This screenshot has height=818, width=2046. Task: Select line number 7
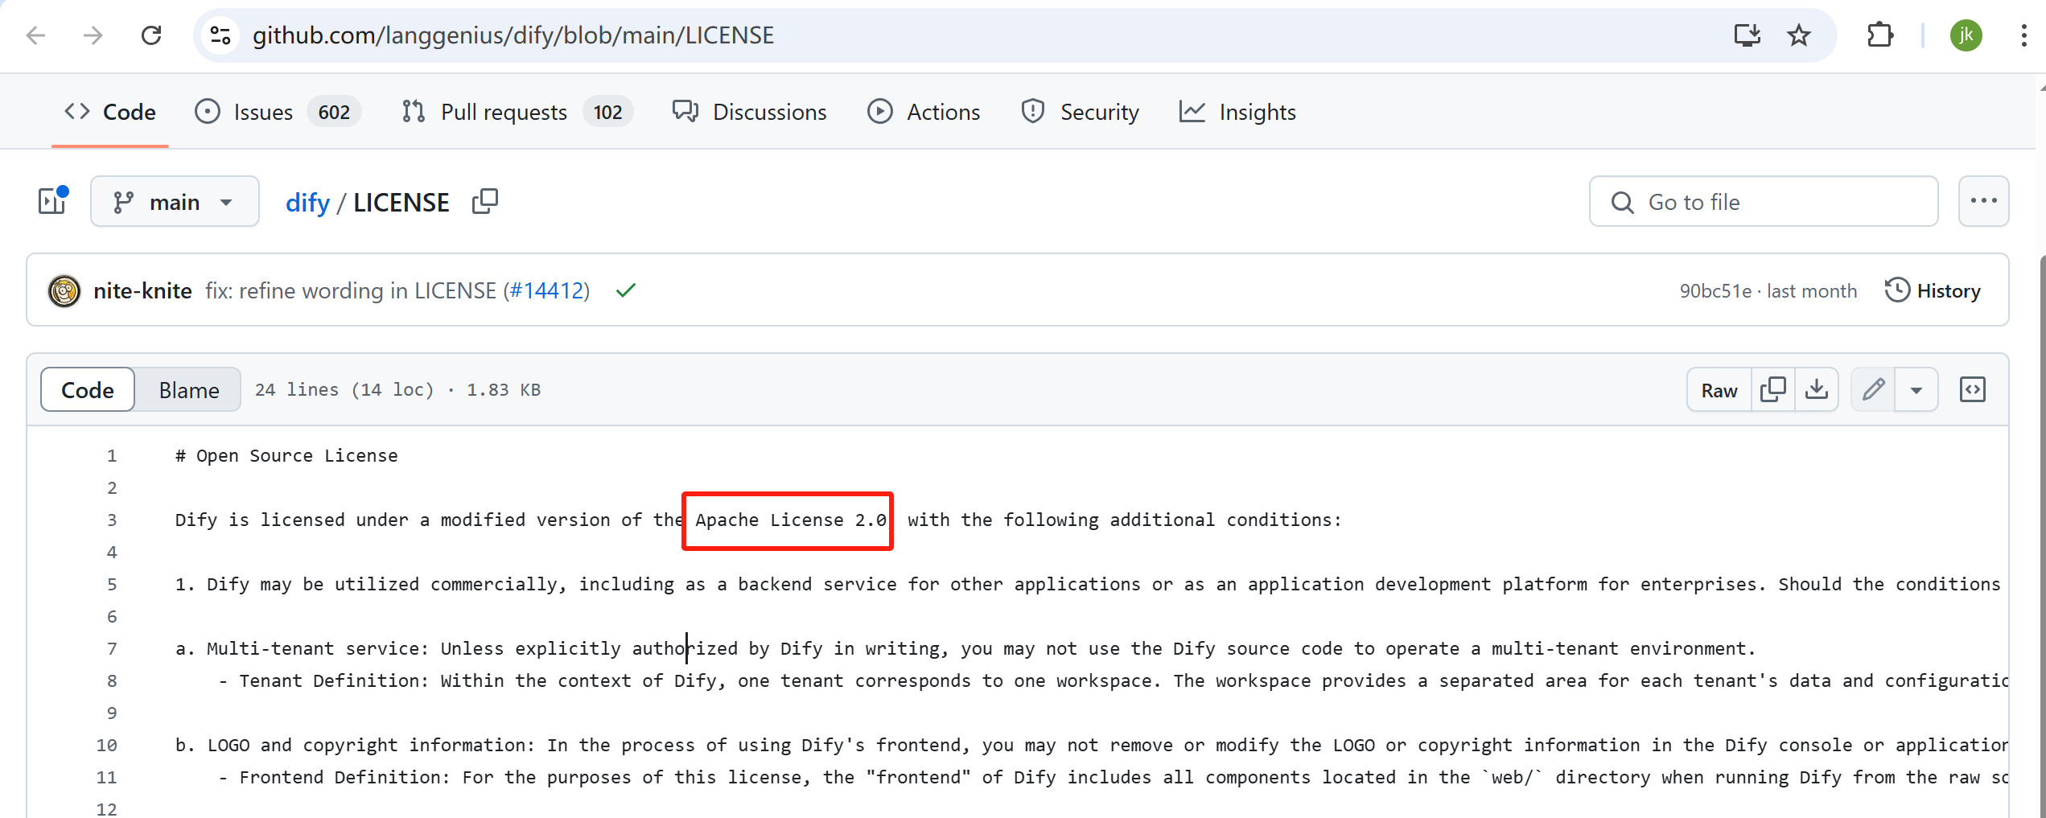[x=112, y=648]
